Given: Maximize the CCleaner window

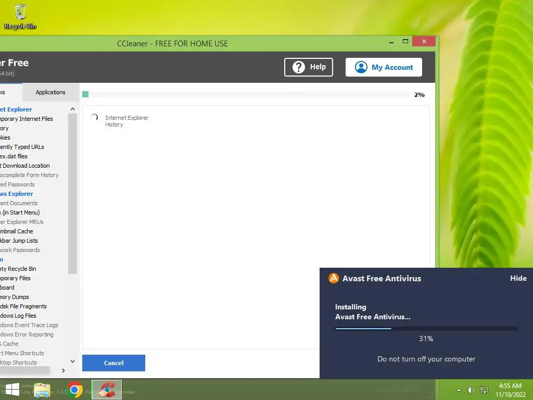Looking at the screenshot, I should point(405,42).
